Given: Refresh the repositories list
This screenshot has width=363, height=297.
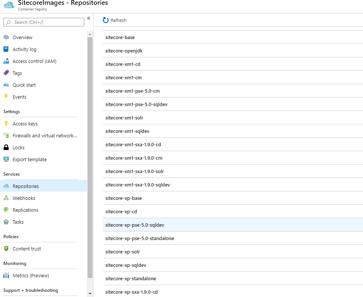Looking at the screenshot, I should pyautogui.click(x=115, y=20).
